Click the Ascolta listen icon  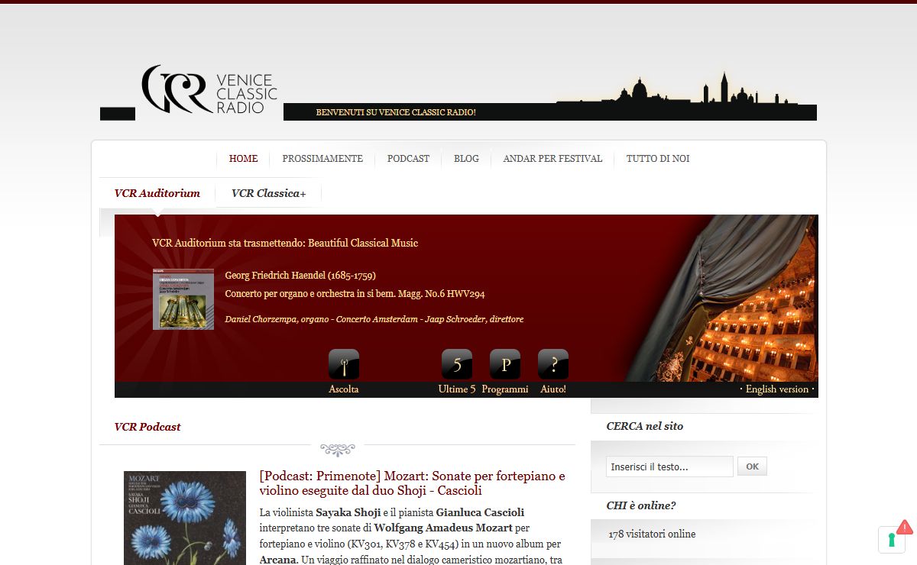pyautogui.click(x=344, y=364)
